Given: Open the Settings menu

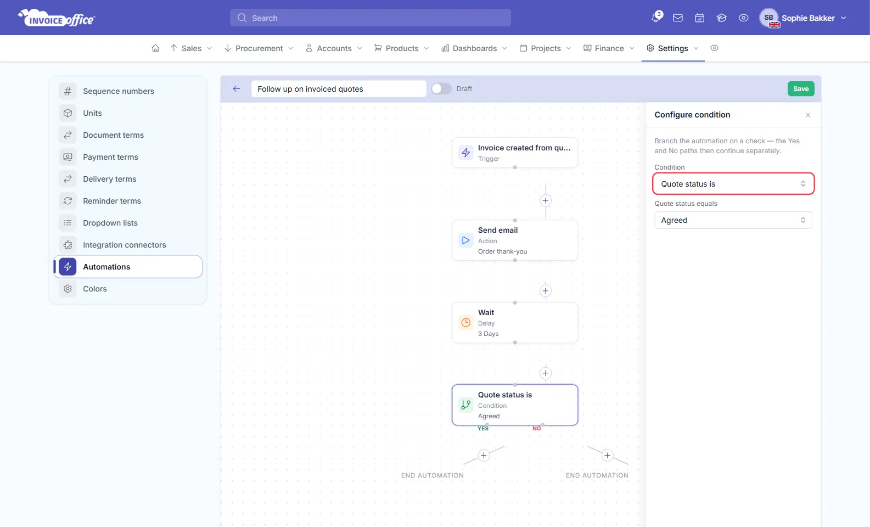Looking at the screenshot, I should (672, 48).
